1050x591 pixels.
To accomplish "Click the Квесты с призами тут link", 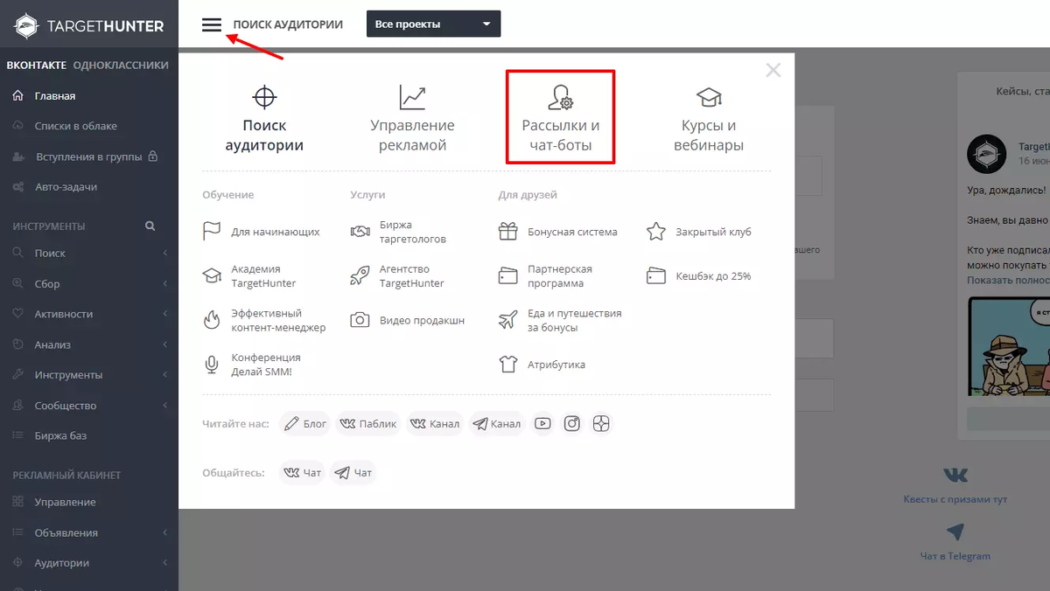I will click(955, 499).
